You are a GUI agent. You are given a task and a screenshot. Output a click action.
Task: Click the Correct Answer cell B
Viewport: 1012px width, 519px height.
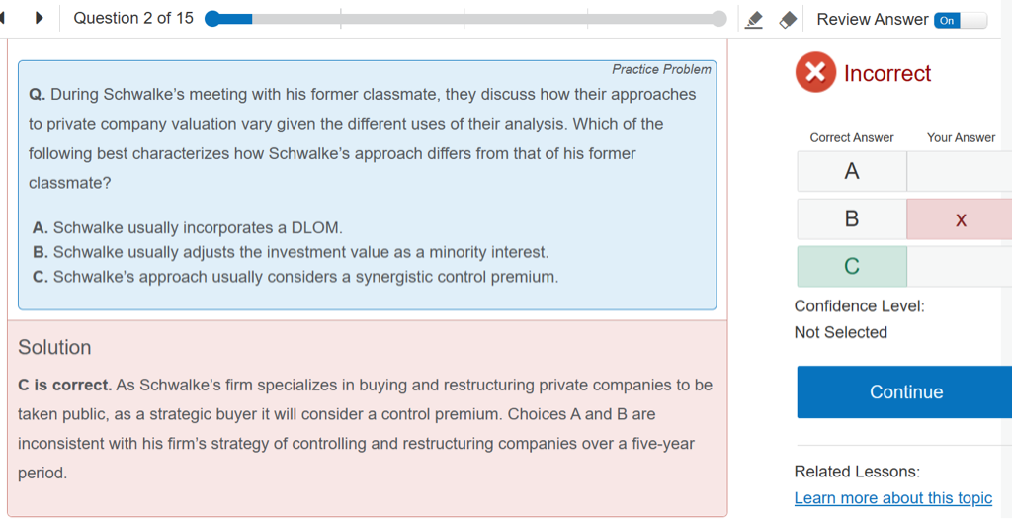click(851, 219)
